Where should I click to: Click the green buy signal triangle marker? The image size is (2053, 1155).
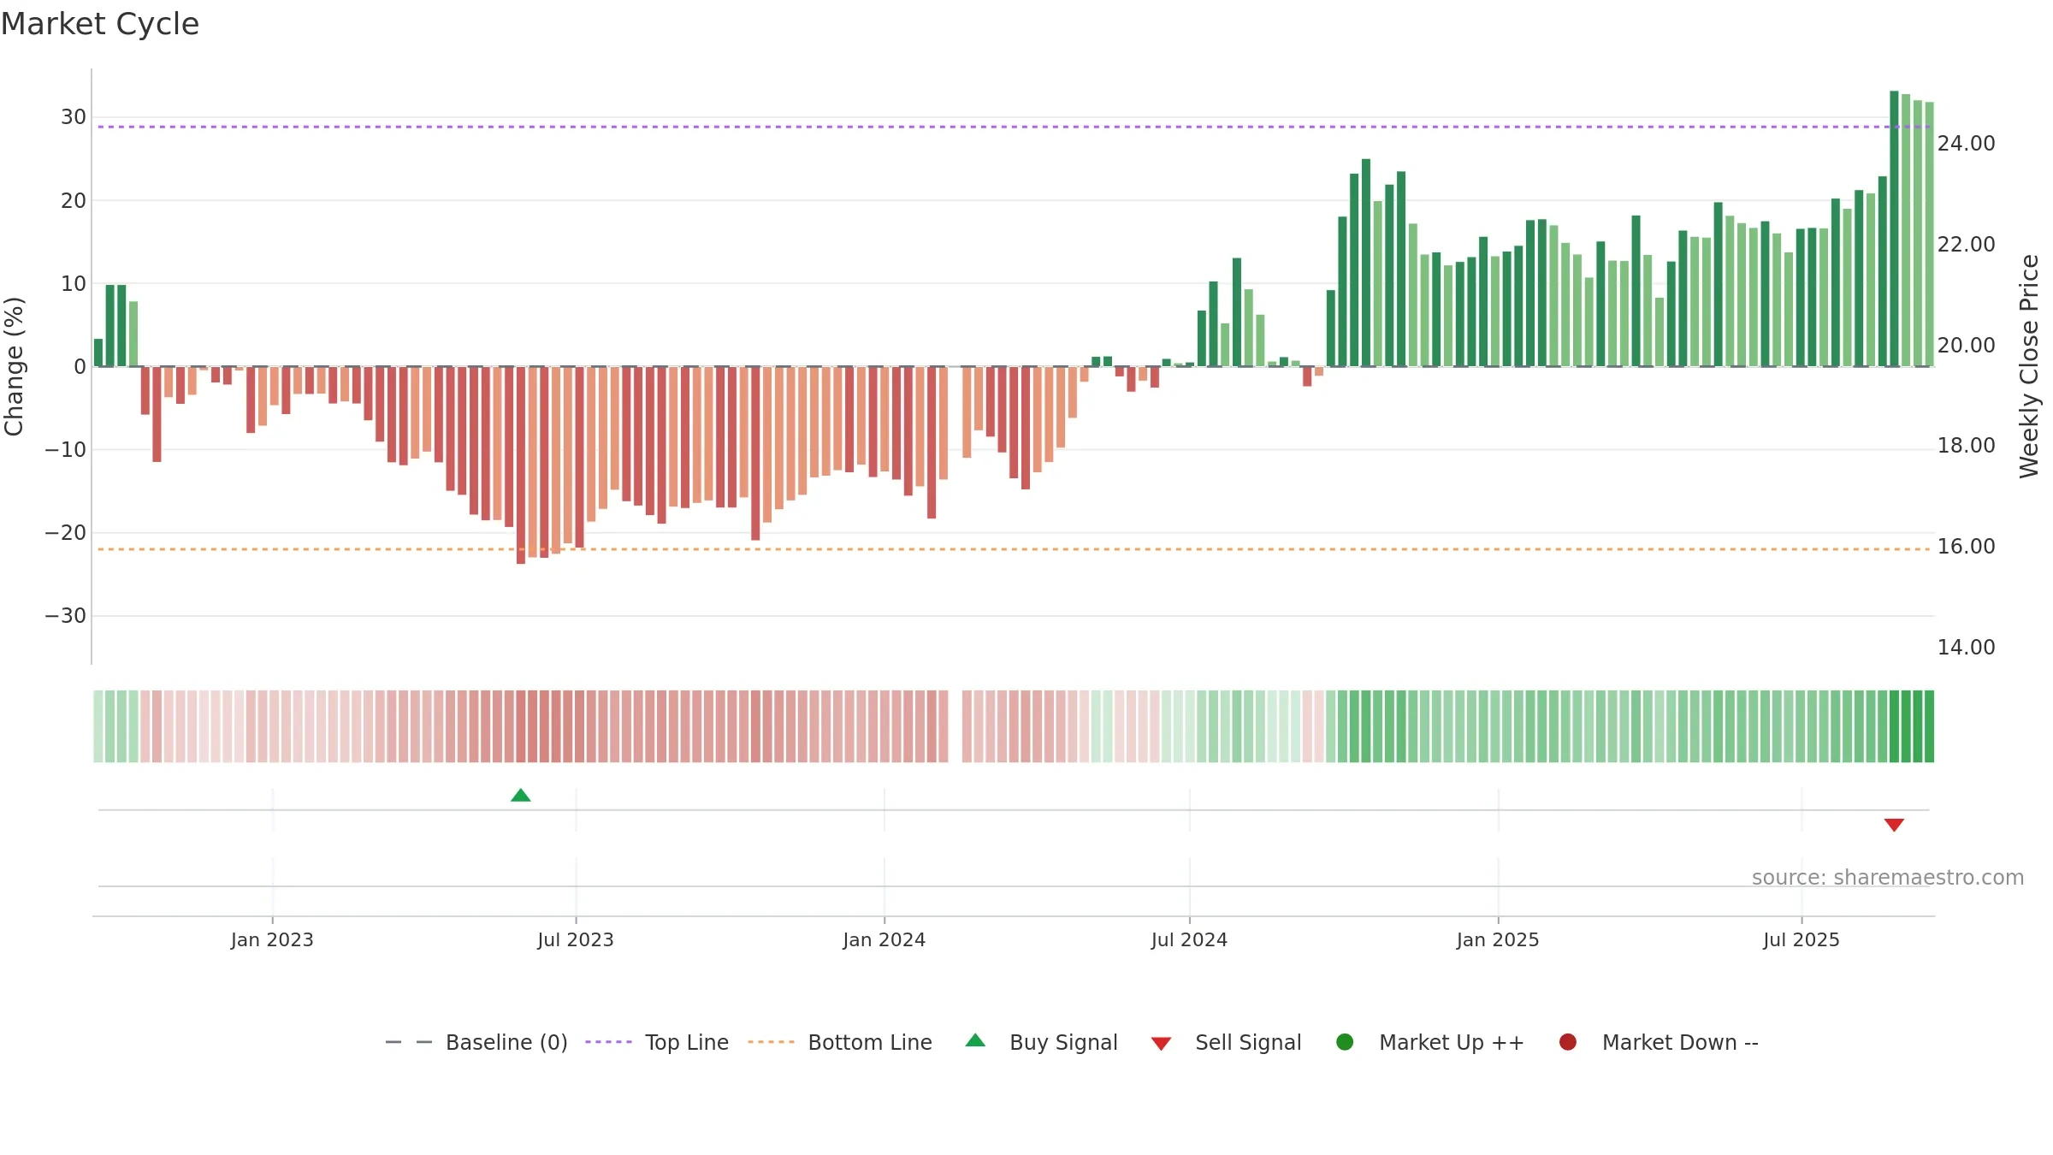[520, 796]
